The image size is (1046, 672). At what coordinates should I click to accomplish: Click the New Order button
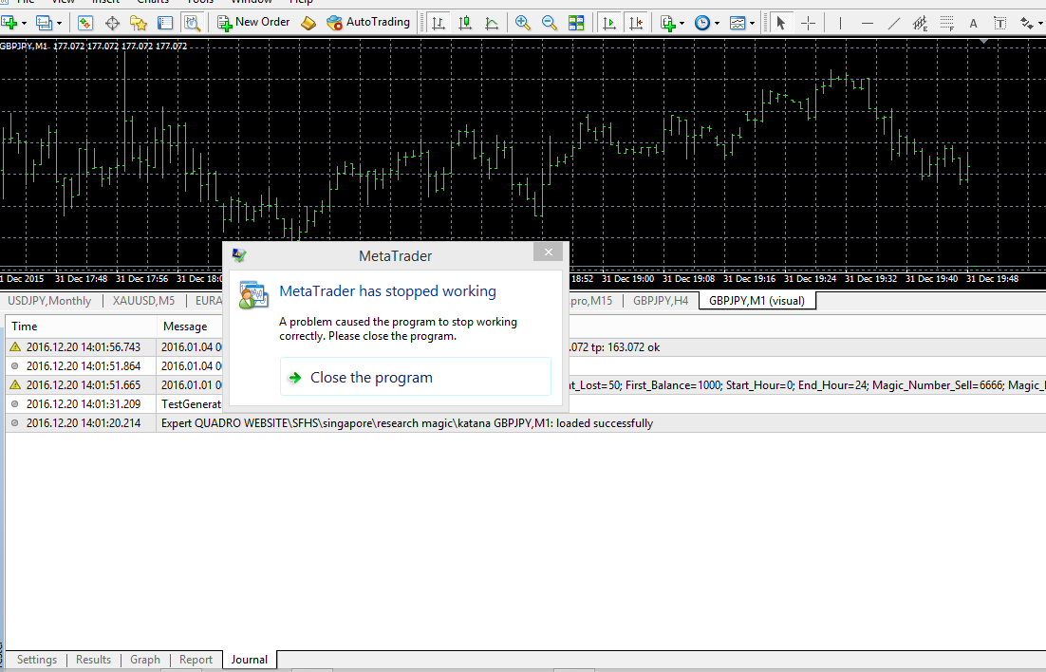coord(254,23)
